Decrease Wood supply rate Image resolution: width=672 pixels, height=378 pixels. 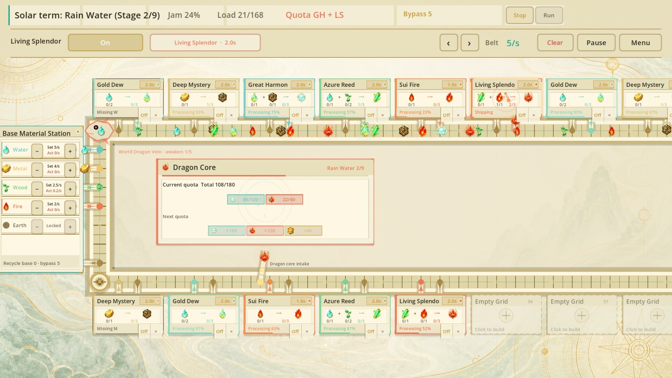tap(37, 189)
